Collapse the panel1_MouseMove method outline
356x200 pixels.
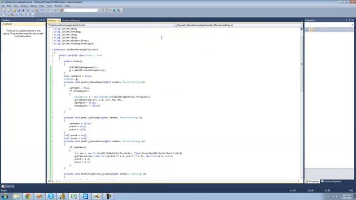52,141
